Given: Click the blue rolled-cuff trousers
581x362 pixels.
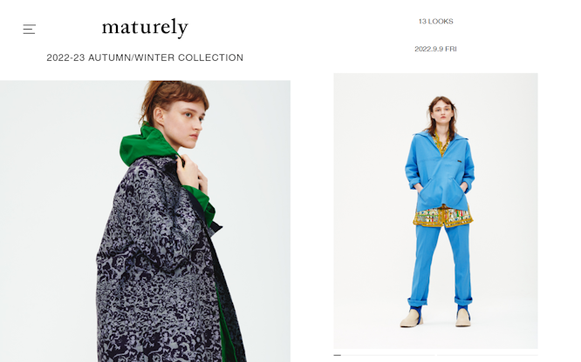Looking at the screenshot, I should tap(441, 265).
